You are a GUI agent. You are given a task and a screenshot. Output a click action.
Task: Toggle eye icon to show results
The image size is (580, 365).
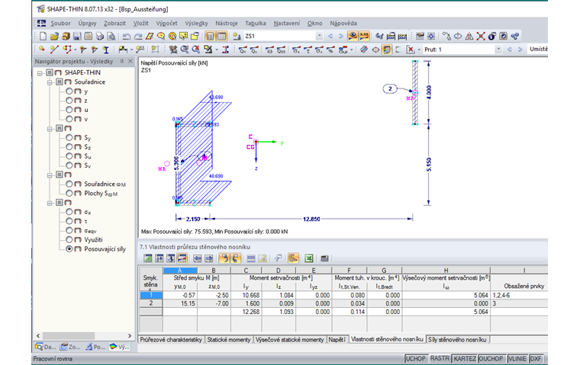(353, 36)
